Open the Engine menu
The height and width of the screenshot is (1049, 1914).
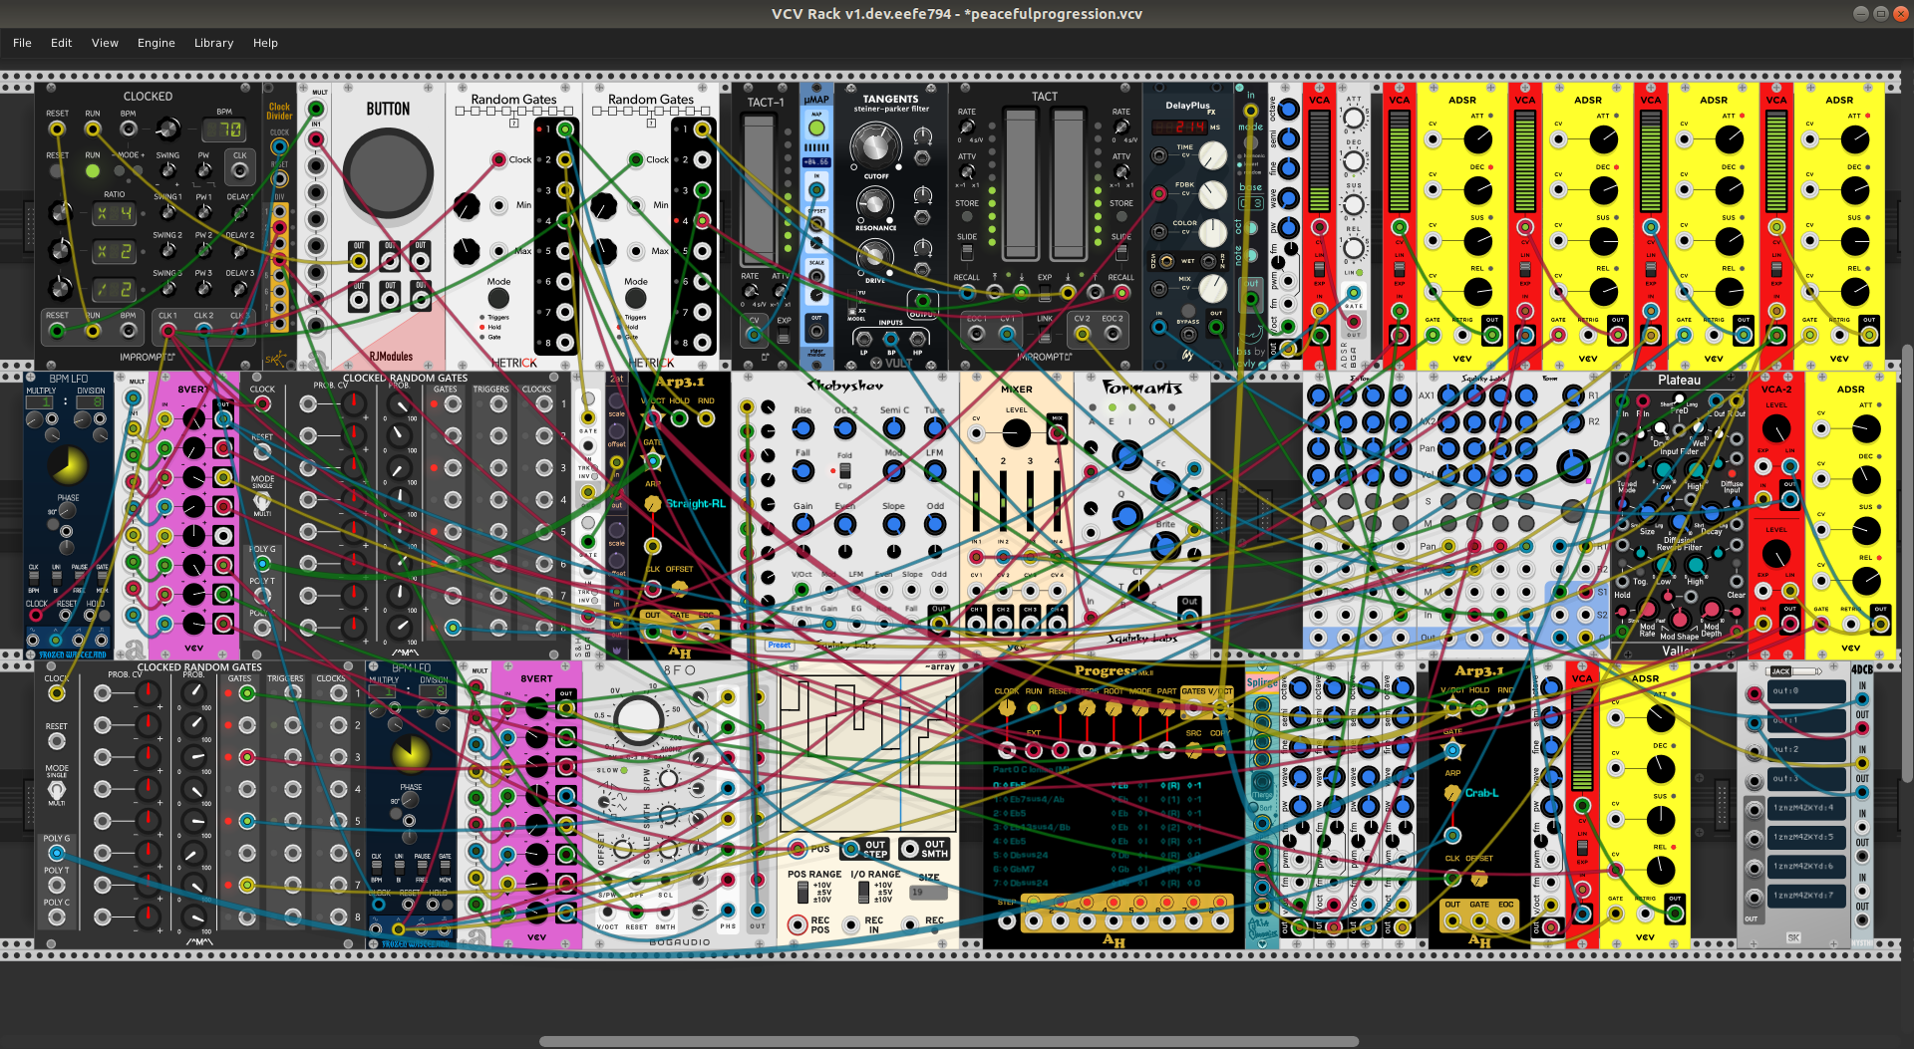156,43
